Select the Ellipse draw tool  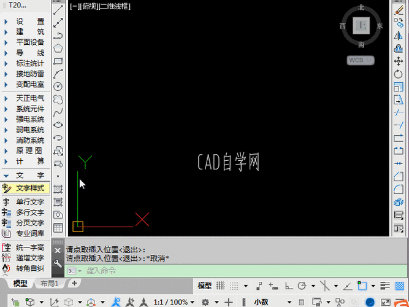pos(58,125)
